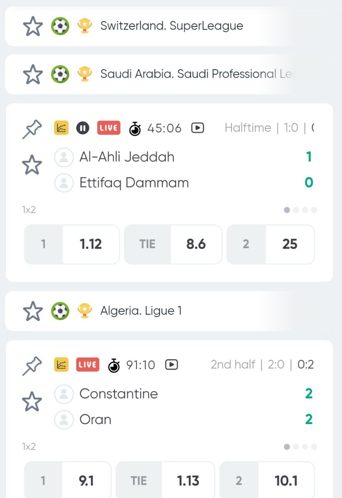Screen dimensions: 342x498
Task: Favorite the Constantine vs Oran match
Action: [x=32, y=402]
